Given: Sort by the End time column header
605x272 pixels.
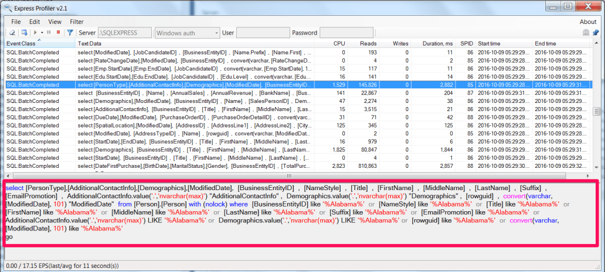Looking at the screenshot, I should point(562,43).
